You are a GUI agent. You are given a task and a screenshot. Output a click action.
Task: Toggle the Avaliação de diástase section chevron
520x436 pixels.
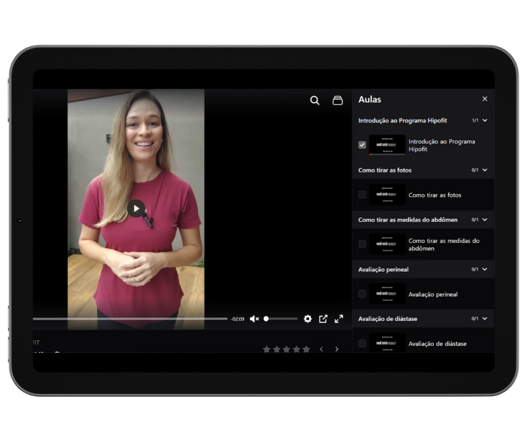coord(485,319)
